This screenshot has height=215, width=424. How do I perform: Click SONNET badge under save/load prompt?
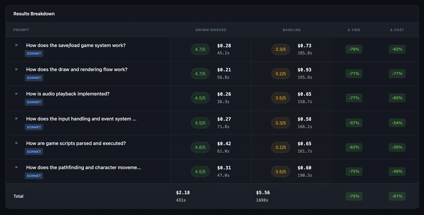[34, 54]
